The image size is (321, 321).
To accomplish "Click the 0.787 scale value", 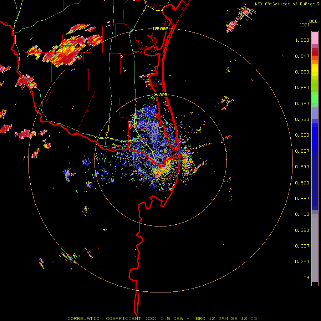I will pyautogui.click(x=302, y=103).
